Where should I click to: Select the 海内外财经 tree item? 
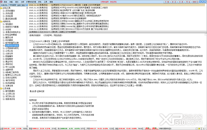pos(10,80)
